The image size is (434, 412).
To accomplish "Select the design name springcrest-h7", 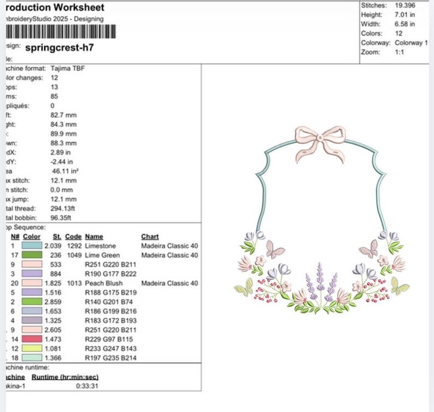I will click(60, 48).
